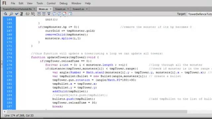Click line number 174 in the gutter
The image size is (212, 119).
(9, 57)
